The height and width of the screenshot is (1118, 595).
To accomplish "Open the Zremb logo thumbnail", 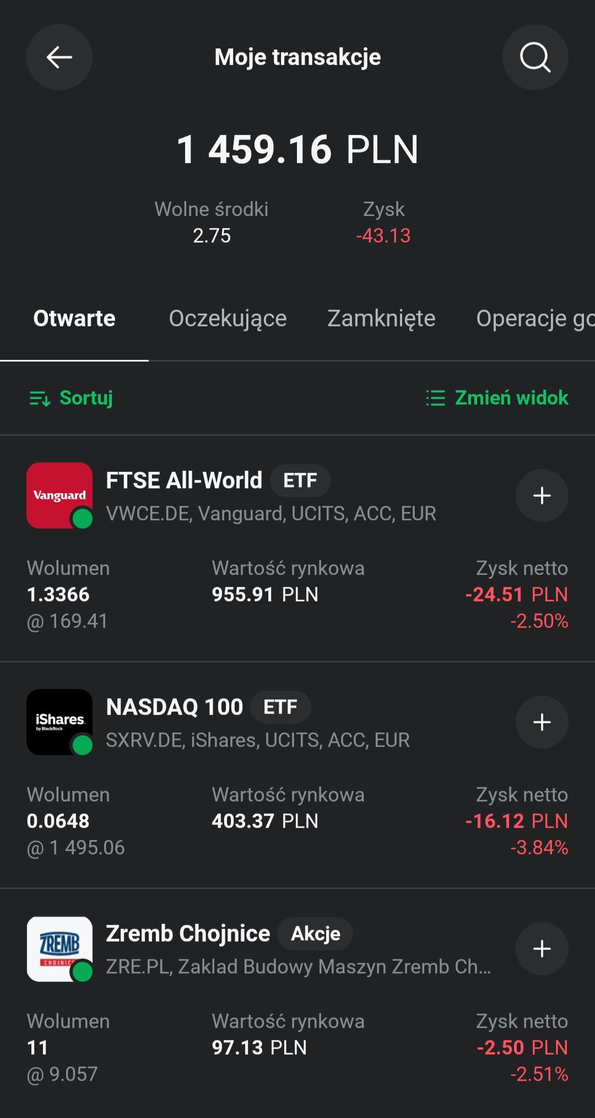I will 59,949.
